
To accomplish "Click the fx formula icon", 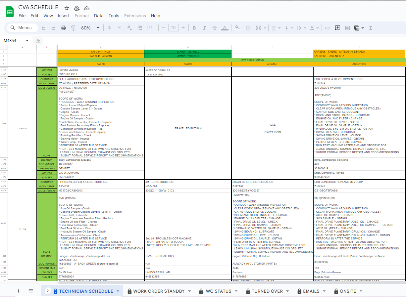I will (x=38, y=41).
